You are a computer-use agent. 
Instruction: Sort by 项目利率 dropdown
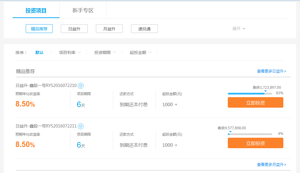click(70, 53)
